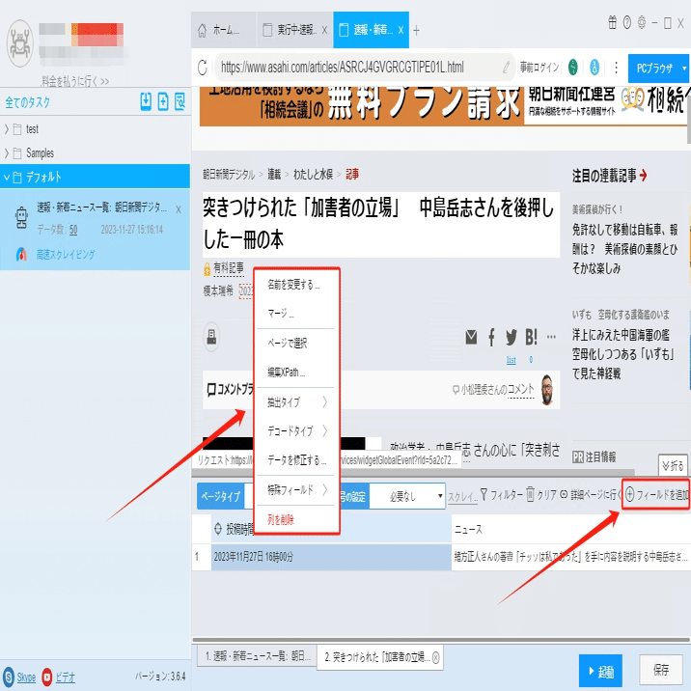Choose 名前を変更する in the context menu
The width and height of the screenshot is (691, 691).
tap(294, 285)
